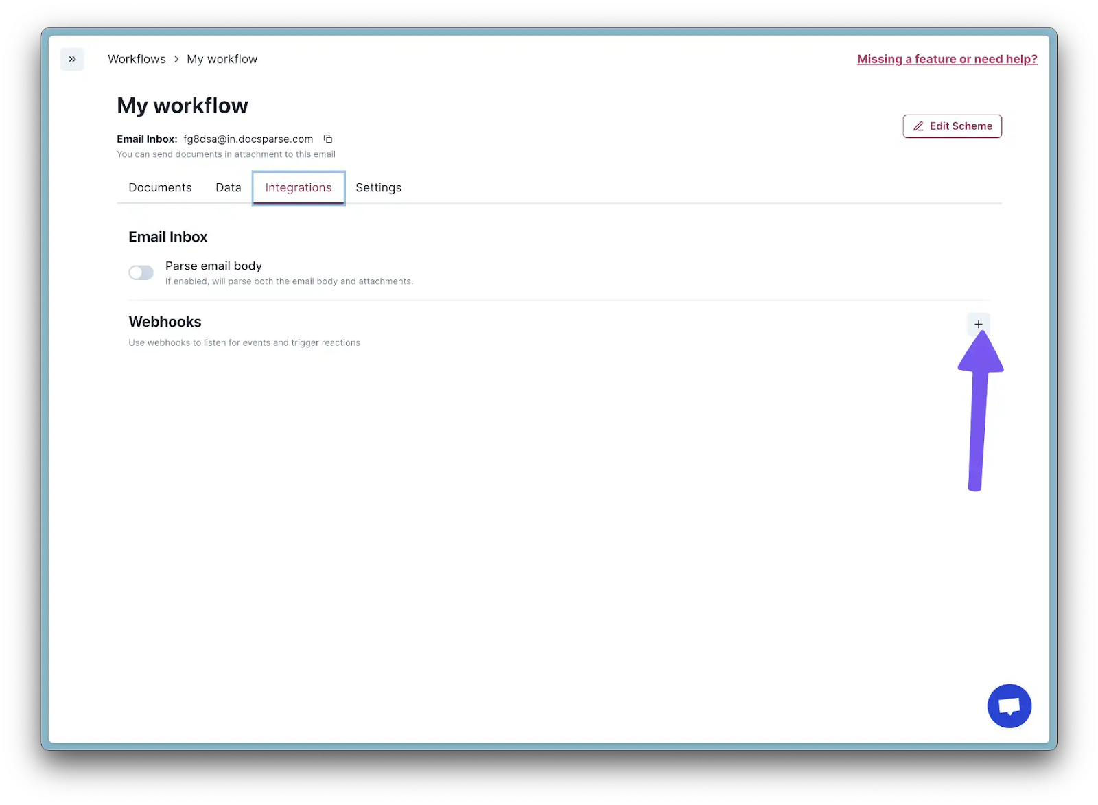Copy the email inbox address
The width and height of the screenshot is (1098, 805).
coord(328,139)
